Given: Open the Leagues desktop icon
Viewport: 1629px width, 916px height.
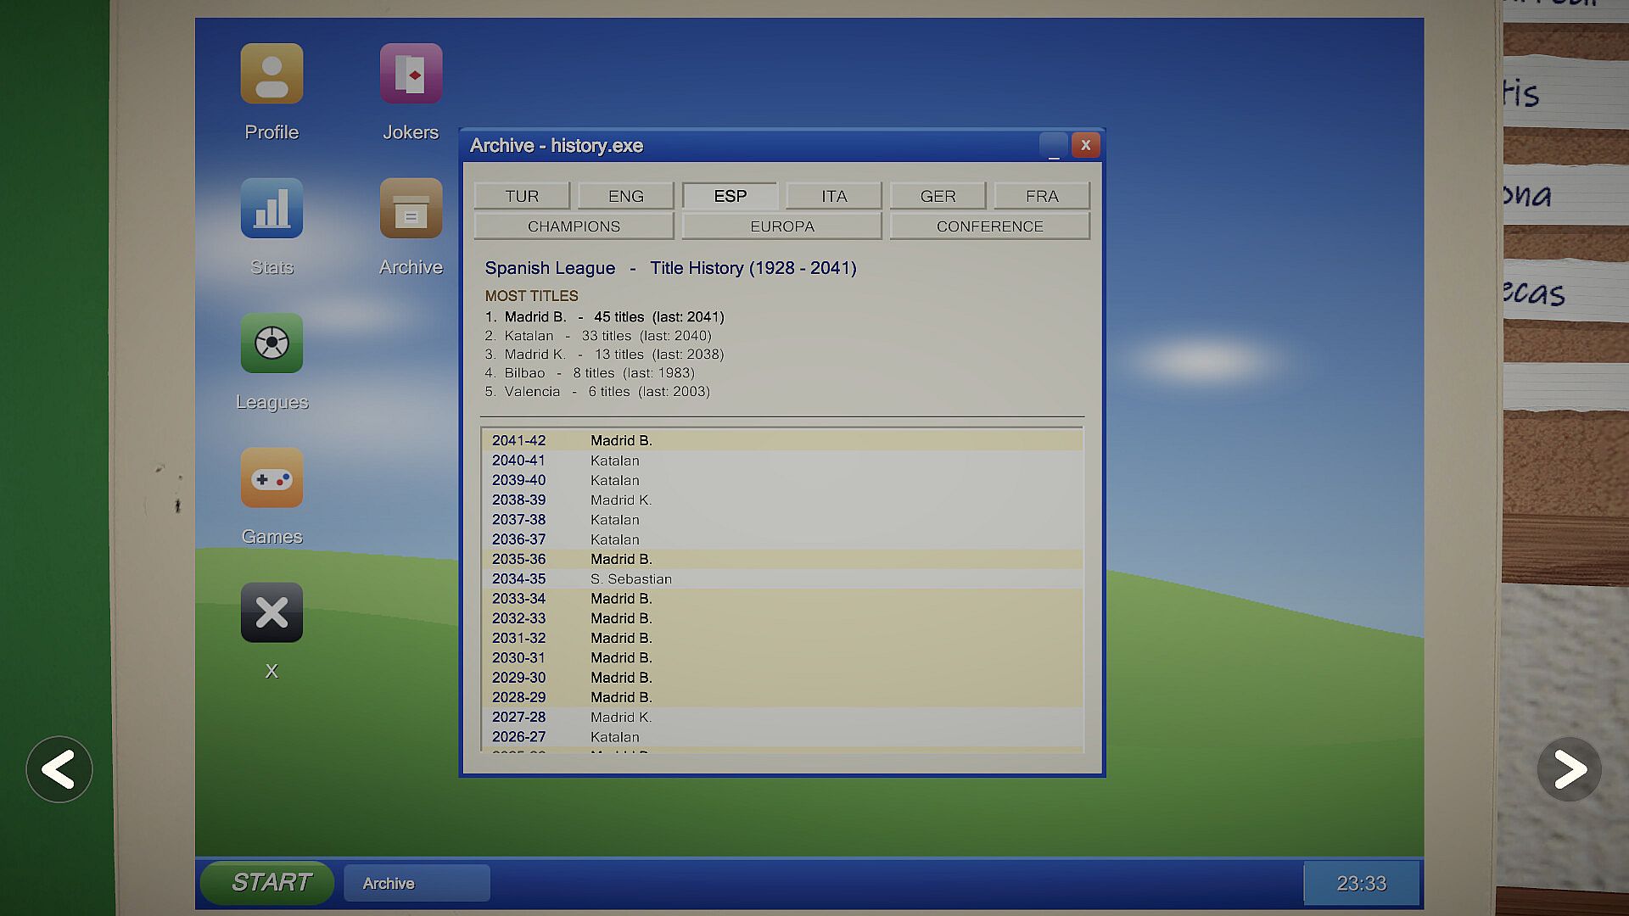Looking at the screenshot, I should (271, 343).
